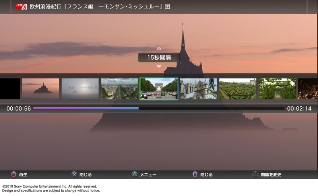Screen dimensions: 318x196
Task: Select the Paris aerial avenue thumbnail
Action: [119, 89]
